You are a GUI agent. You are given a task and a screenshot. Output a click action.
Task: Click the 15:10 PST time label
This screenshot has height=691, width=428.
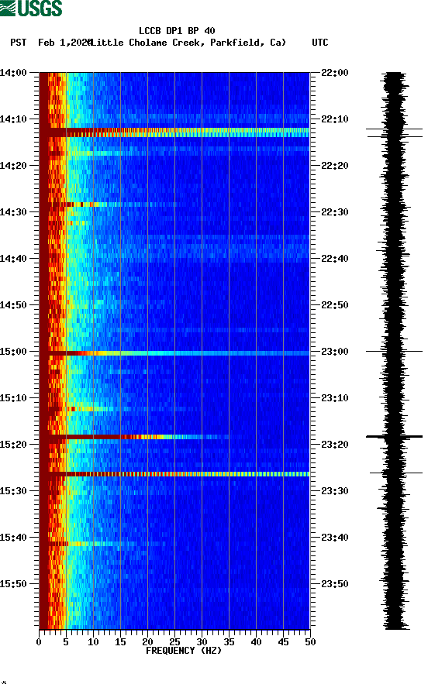point(13,398)
